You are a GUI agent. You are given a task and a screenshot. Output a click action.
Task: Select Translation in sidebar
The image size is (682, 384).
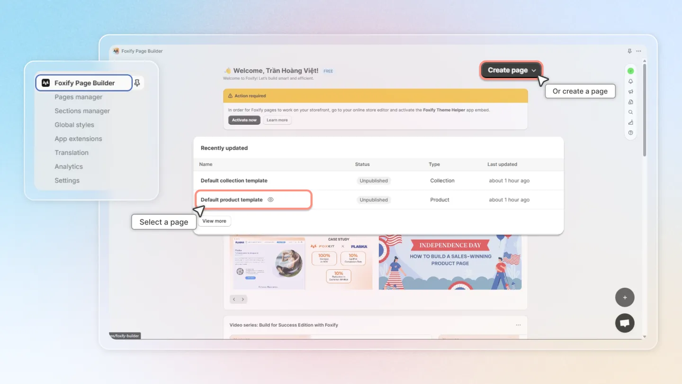click(x=72, y=153)
